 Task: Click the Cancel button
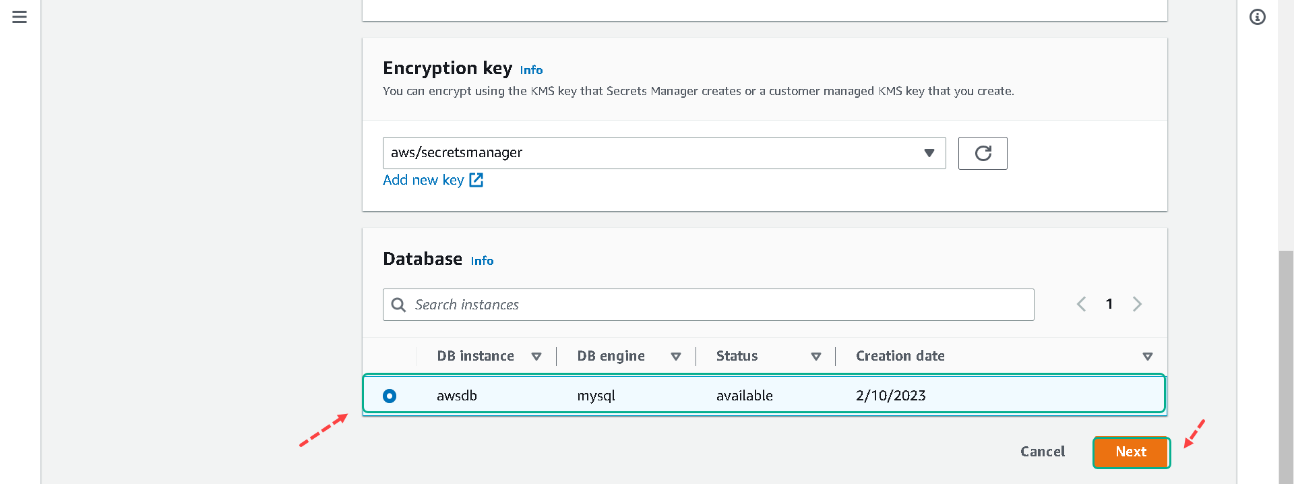coord(1043,452)
